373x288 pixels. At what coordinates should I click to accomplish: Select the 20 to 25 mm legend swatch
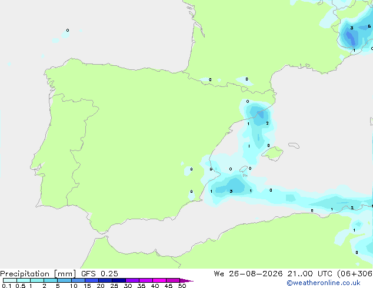pyautogui.click(x=105, y=280)
